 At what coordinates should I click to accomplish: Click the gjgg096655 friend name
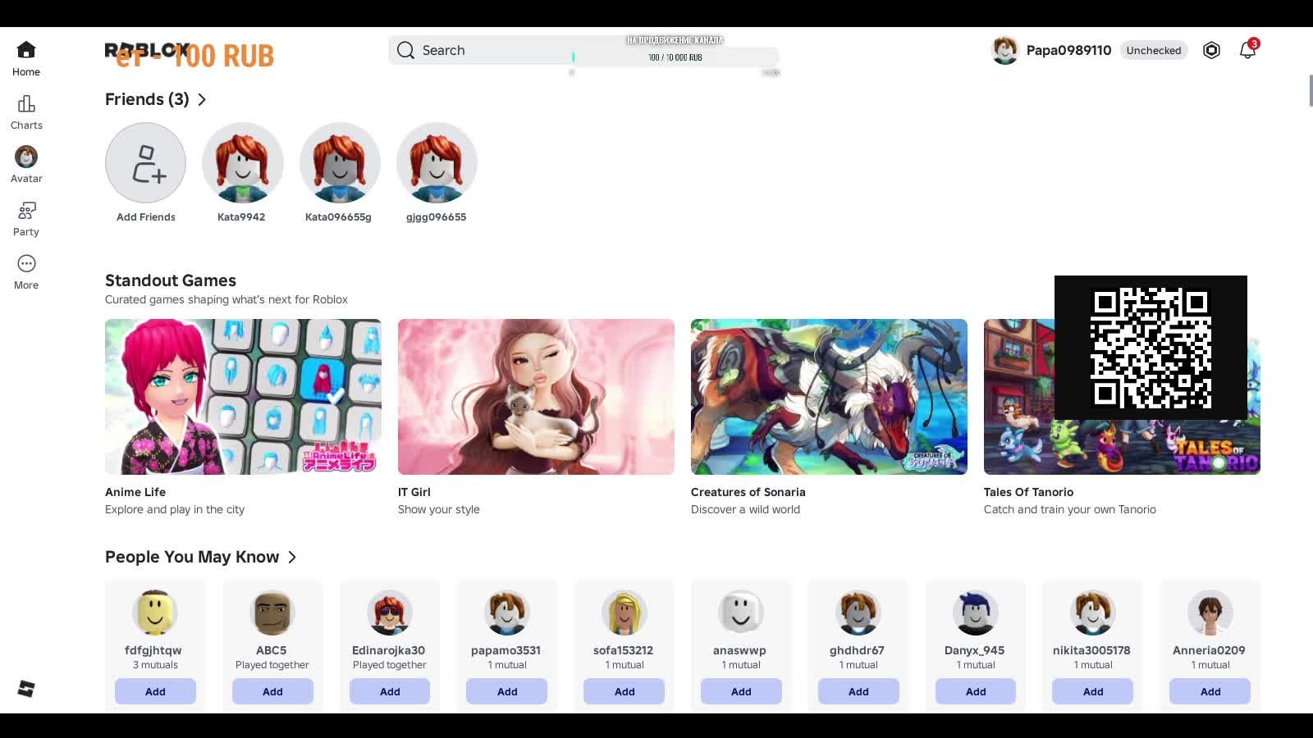click(x=436, y=217)
